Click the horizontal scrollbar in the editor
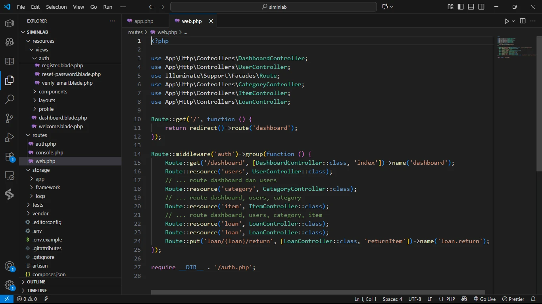Screen dimensions: 542x304 point(317,292)
